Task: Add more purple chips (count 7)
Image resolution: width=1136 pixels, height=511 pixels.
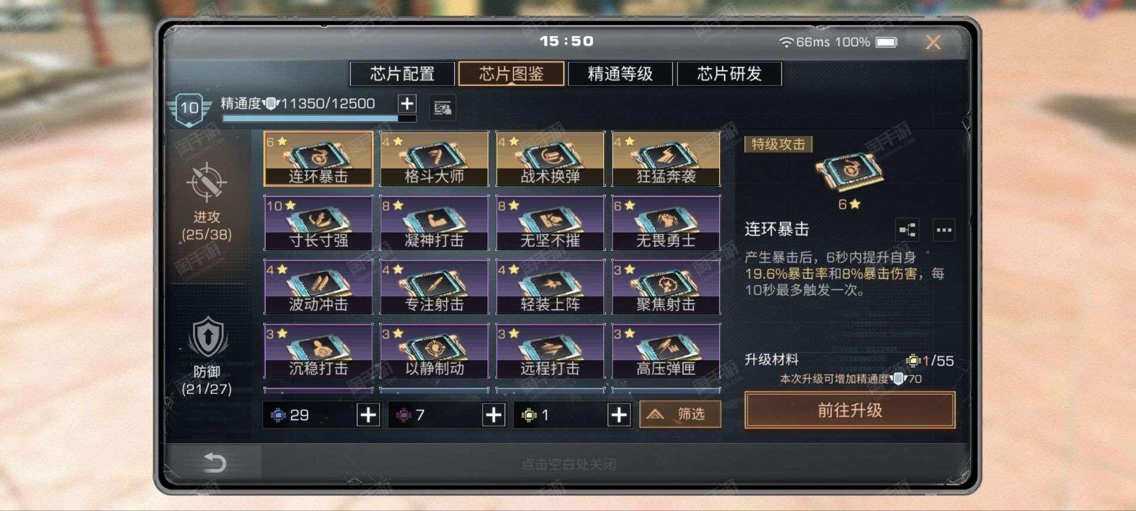Action: click(493, 415)
